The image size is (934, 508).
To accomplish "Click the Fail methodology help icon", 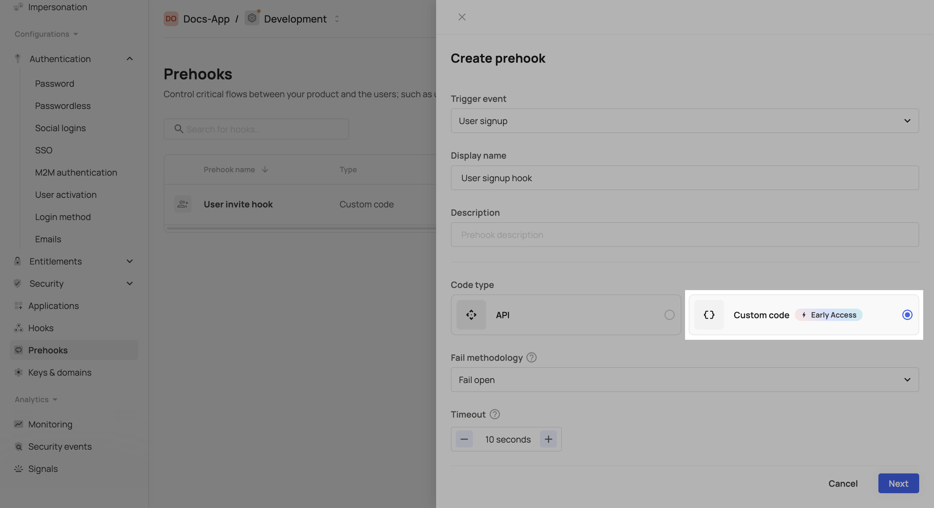I will tap(531, 358).
